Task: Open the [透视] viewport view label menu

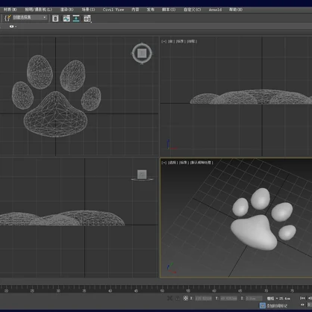Action: [172, 163]
